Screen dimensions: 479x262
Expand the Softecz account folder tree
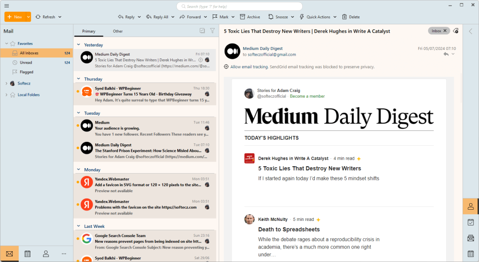tap(7, 84)
